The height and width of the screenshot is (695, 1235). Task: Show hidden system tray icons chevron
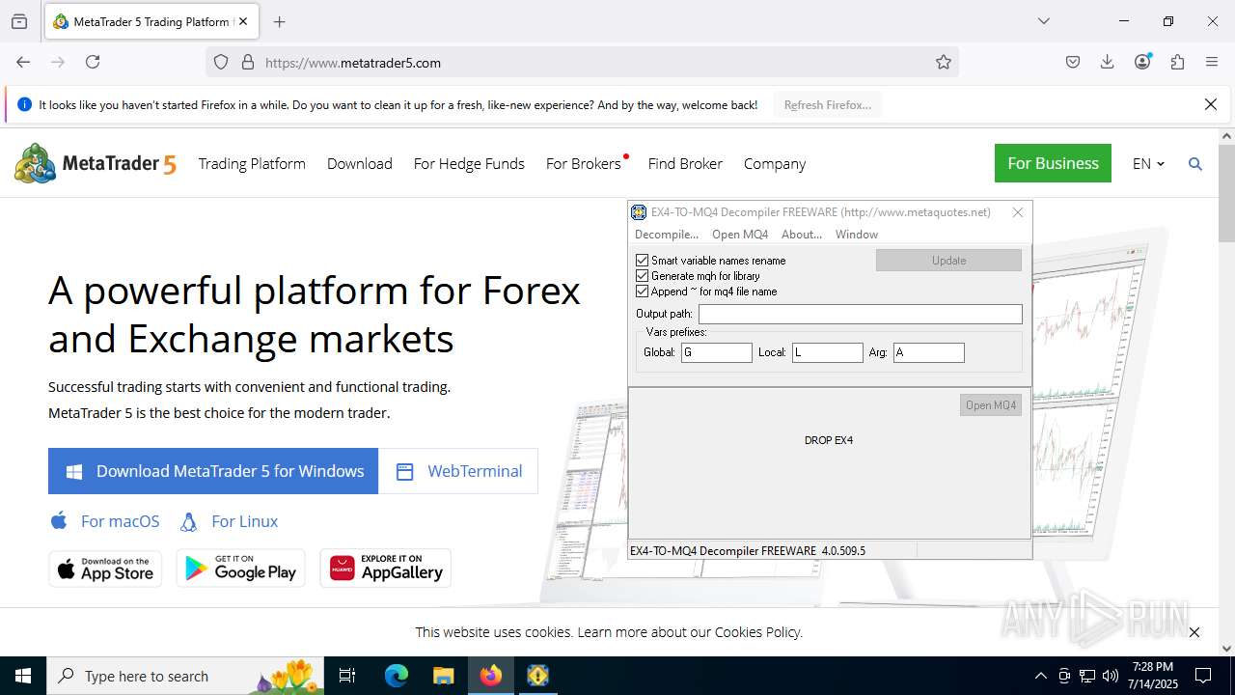[1040, 676]
